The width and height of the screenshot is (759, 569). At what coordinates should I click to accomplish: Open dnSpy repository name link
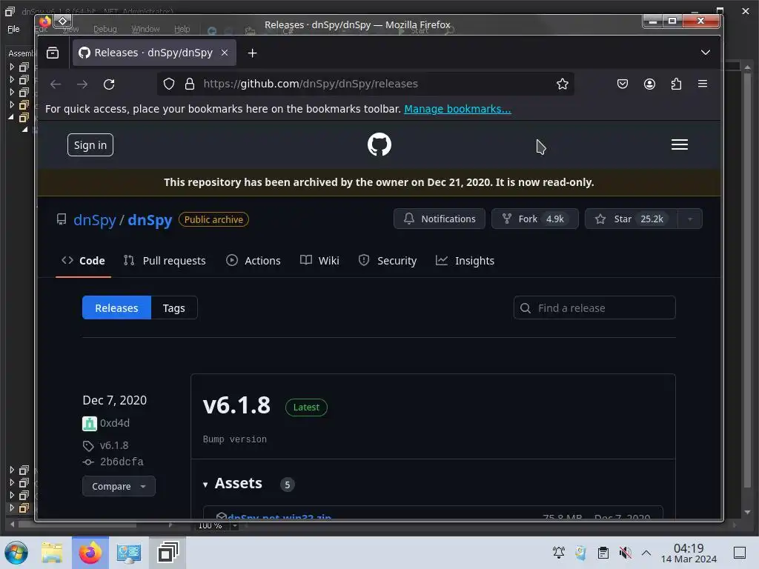click(150, 220)
